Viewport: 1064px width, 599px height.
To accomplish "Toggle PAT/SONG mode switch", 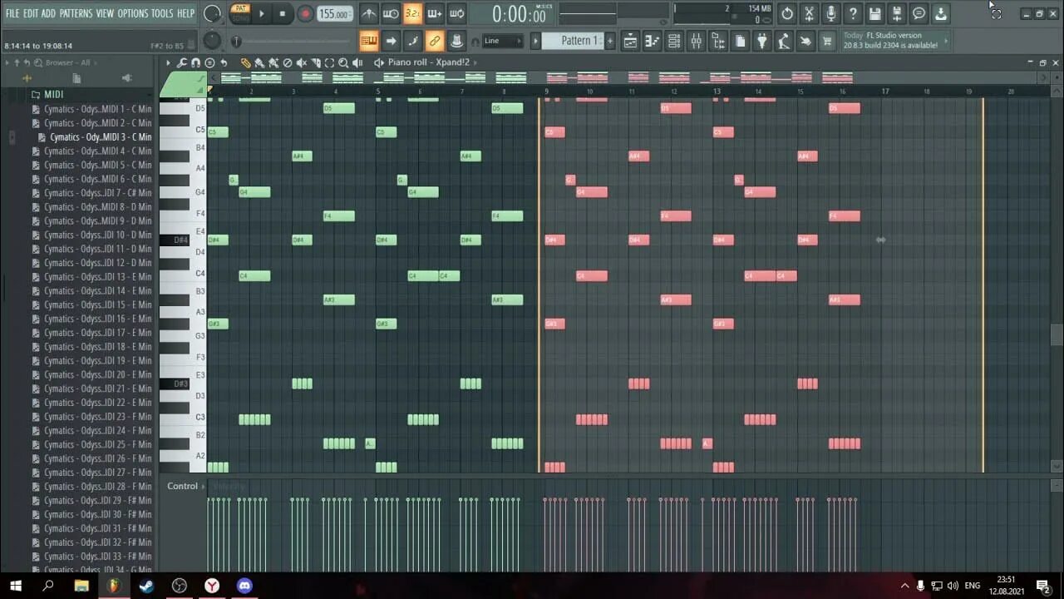I will [240, 13].
